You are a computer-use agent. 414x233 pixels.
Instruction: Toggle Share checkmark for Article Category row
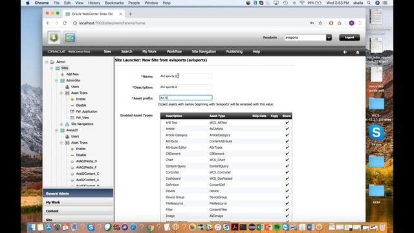287,135
